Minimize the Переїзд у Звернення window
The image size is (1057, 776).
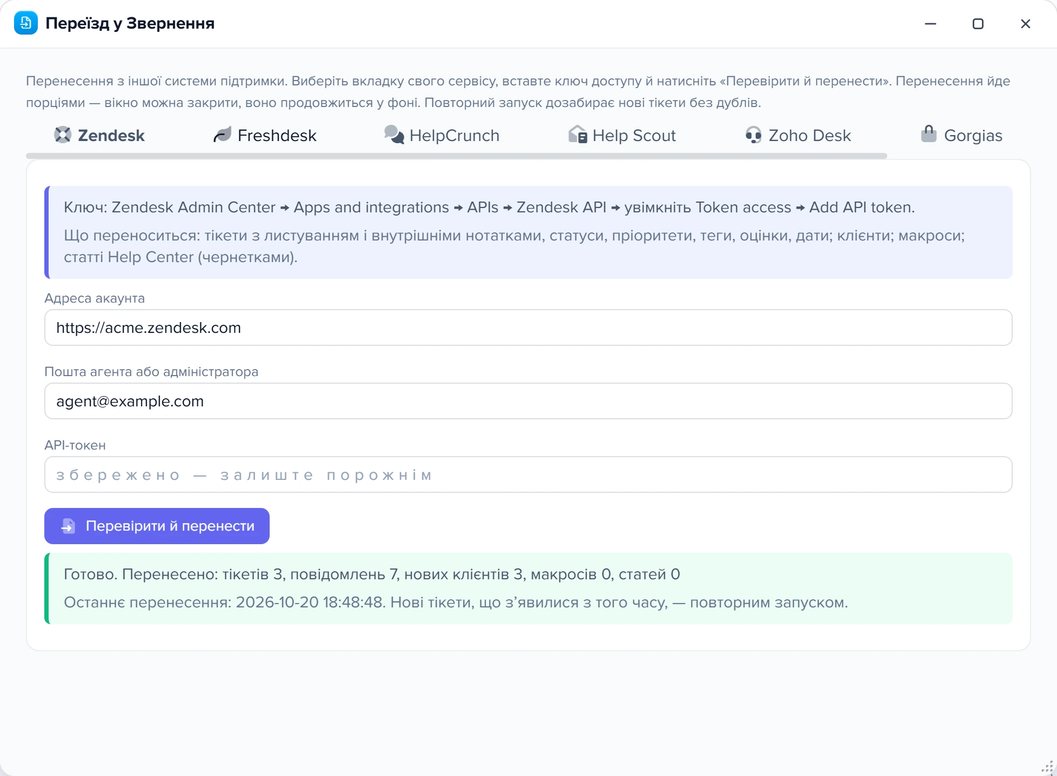coord(930,24)
